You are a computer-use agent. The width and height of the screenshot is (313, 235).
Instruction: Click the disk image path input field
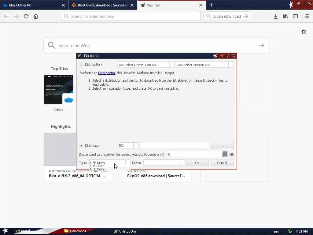(175, 145)
